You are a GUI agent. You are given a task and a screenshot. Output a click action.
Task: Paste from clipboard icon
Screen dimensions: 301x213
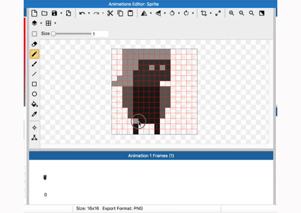[130, 13]
